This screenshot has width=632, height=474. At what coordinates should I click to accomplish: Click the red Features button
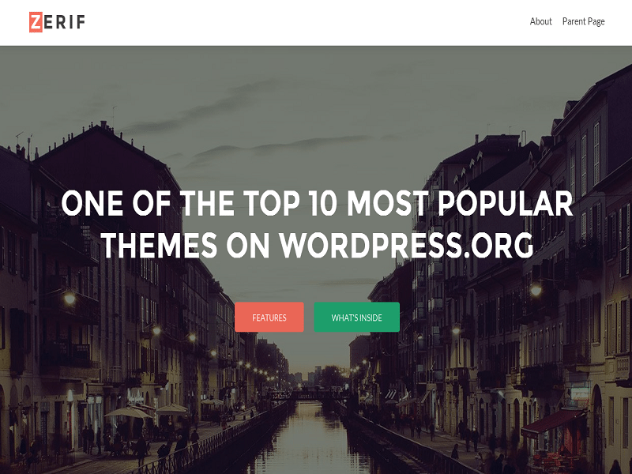coord(269,318)
